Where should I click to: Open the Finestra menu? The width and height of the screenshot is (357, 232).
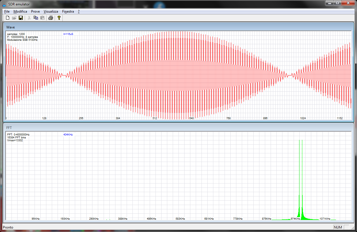[x=68, y=11]
